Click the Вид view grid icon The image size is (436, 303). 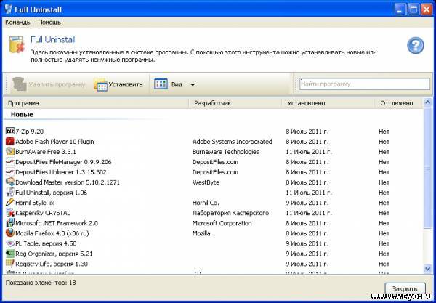click(x=161, y=84)
